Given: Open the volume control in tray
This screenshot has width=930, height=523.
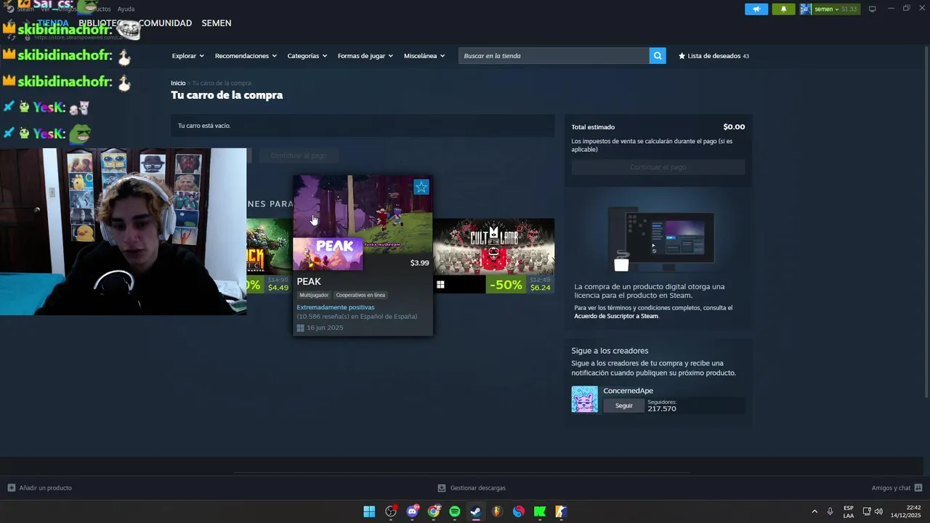Looking at the screenshot, I should coord(878,511).
